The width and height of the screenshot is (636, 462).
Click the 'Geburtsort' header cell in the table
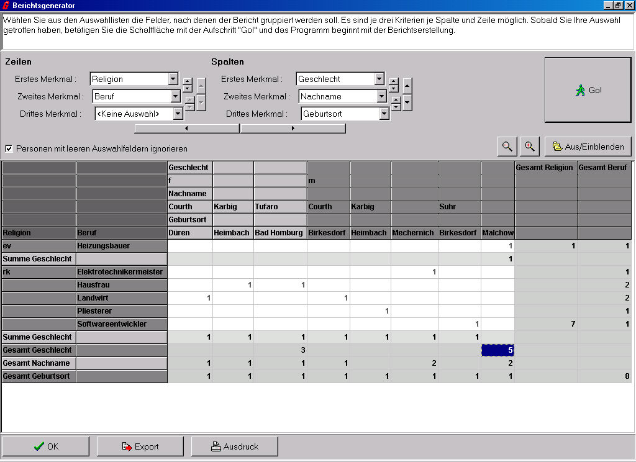pos(190,219)
